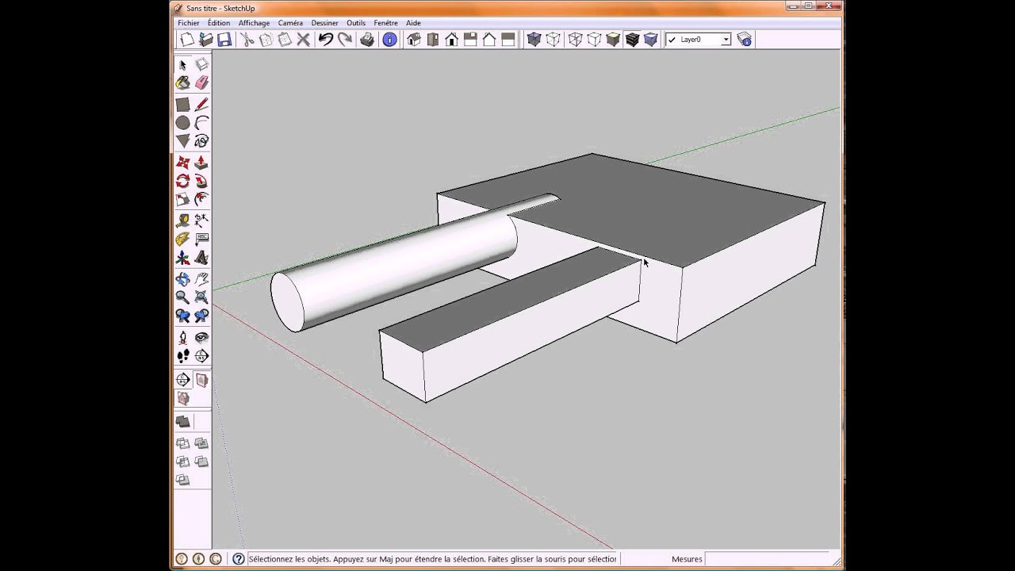This screenshot has height=571, width=1015.
Task: Choose the Rotate tool
Action: (183, 181)
